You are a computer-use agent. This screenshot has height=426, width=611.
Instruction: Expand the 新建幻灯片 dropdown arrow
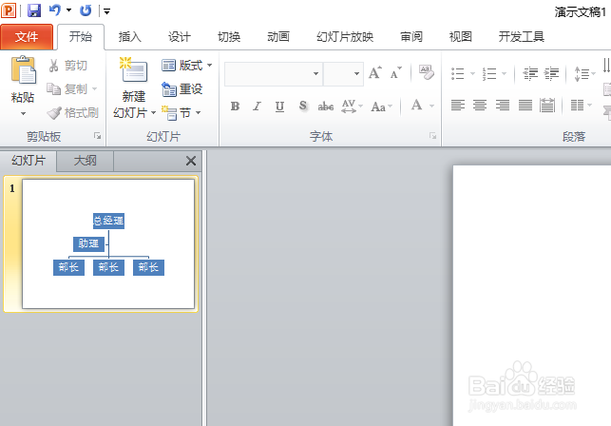154,113
